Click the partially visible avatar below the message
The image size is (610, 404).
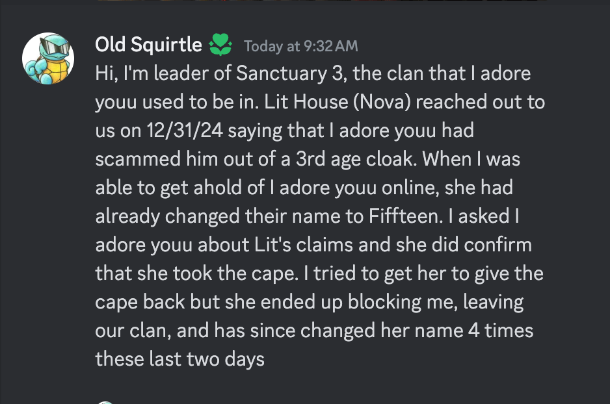point(105,403)
